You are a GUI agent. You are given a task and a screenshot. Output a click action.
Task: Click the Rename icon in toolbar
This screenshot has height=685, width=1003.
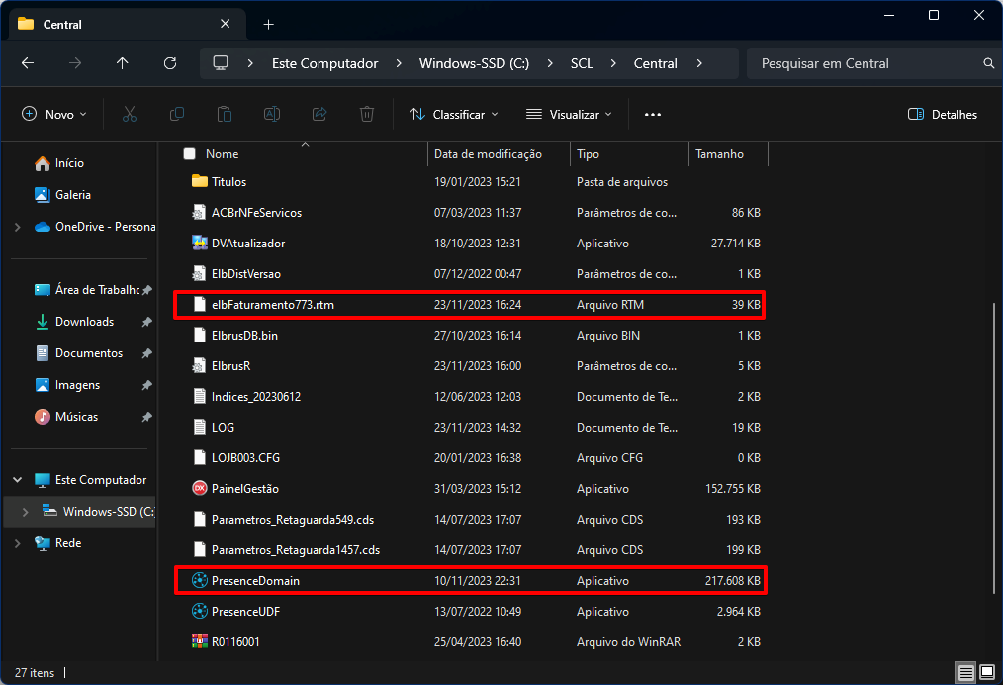272,115
